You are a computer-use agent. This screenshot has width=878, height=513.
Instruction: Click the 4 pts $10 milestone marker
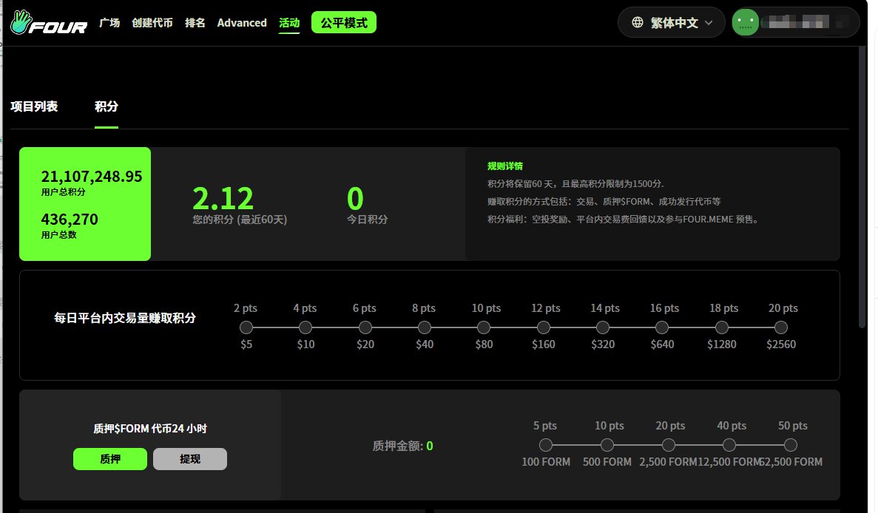coord(305,327)
